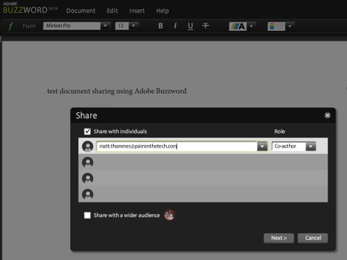This screenshot has height=260, width=347.
Task: Open the Edit menu
Action: [112, 11]
